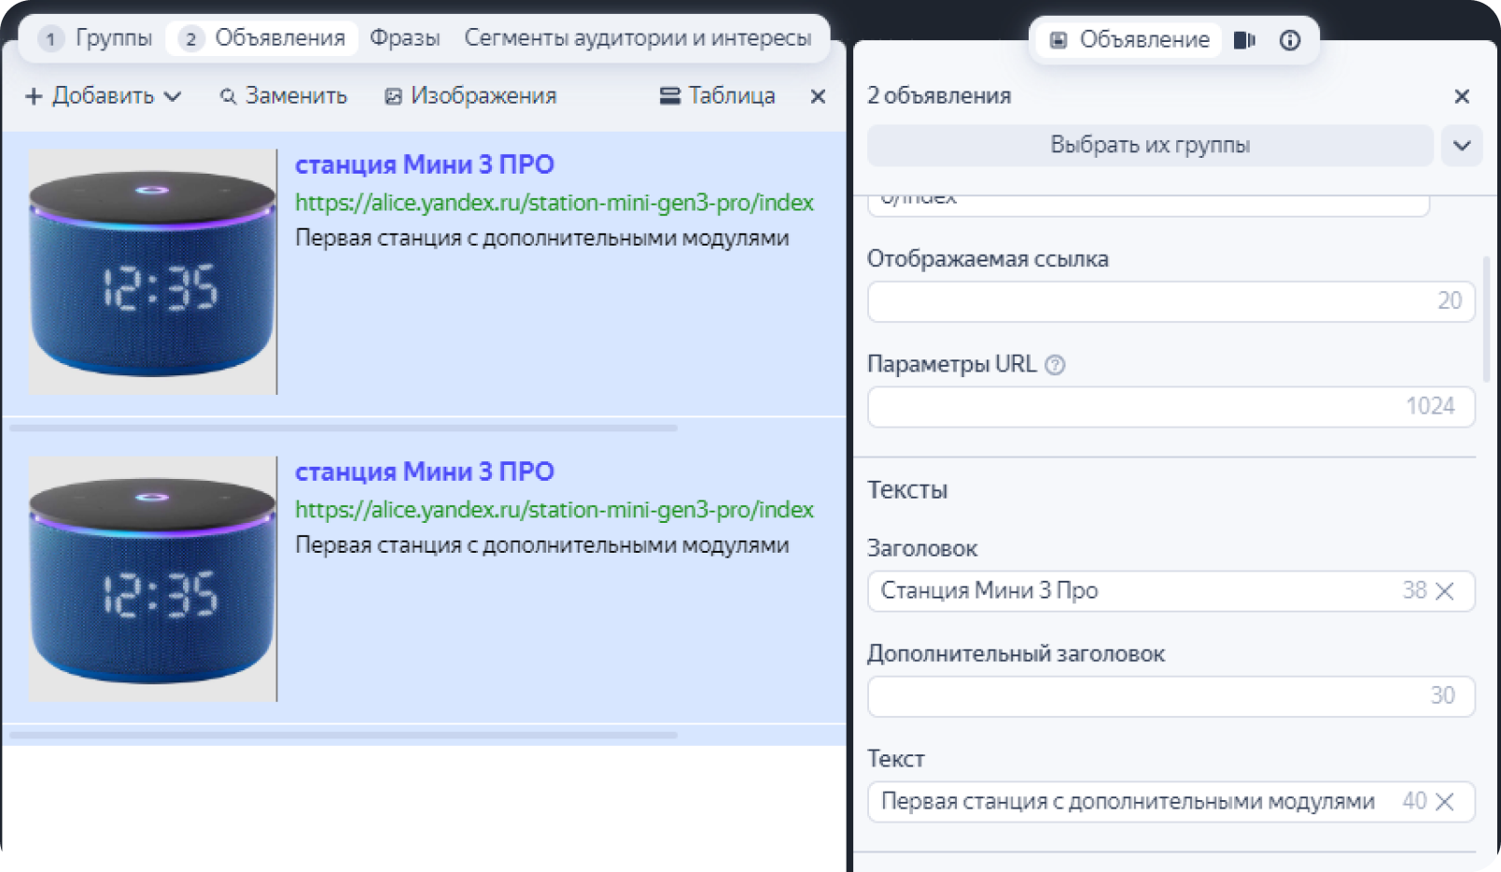Open the Изображения tool

coord(470,96)
